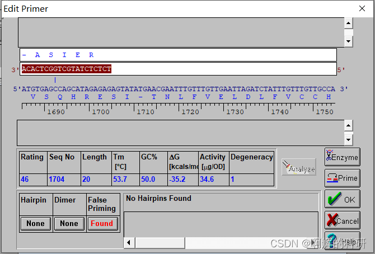This screenshot has height=254, width=375.
Task: Click the Tm value 53.7
Action: [120, 180]
